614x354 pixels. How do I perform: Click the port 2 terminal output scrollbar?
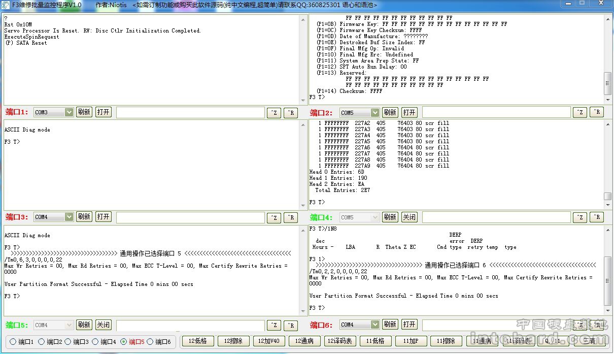pyautogui.click(x=607, y=56)
